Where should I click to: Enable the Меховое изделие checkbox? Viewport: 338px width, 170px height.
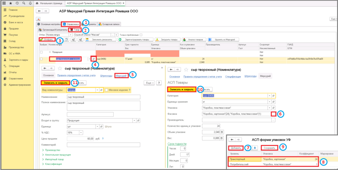point(106,90)
